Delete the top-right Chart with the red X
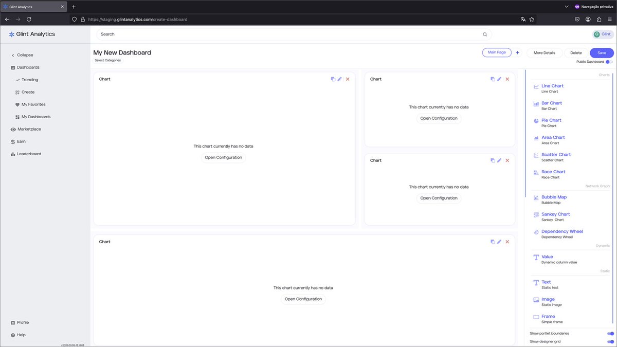The image size is (617, 347). (507, 79)
